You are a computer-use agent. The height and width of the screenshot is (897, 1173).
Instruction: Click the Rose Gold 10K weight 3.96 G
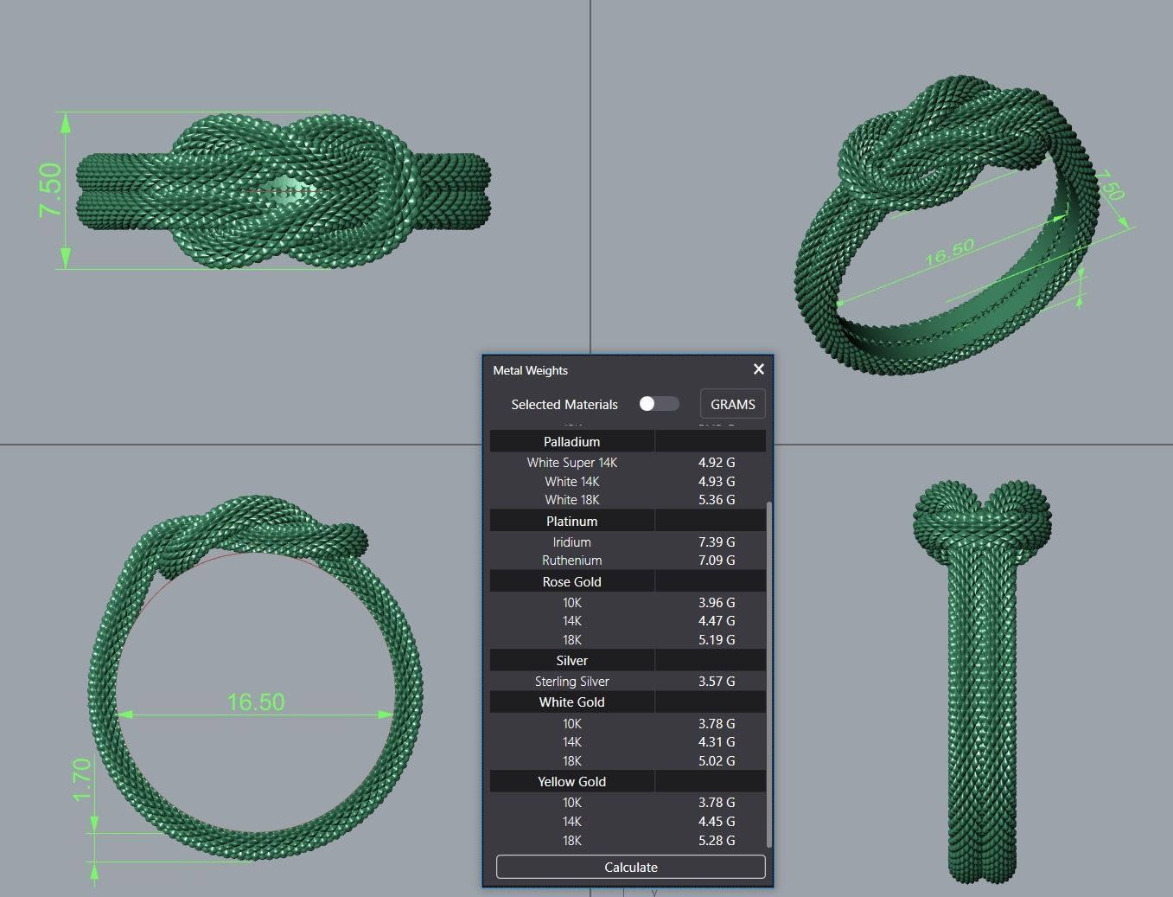(x=717, y=602)
